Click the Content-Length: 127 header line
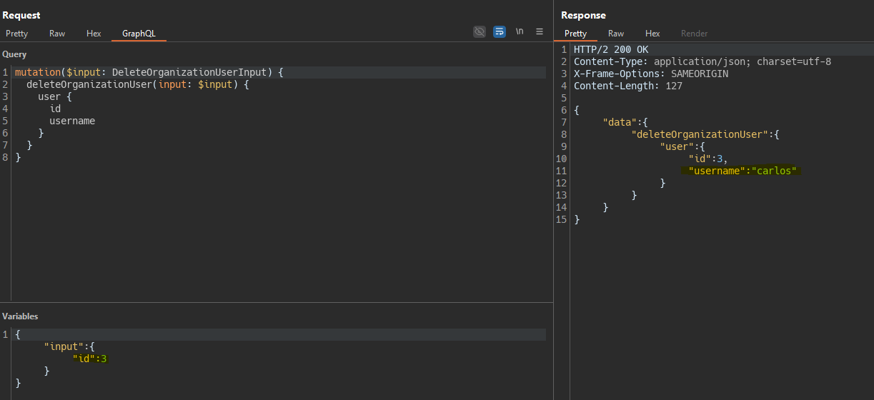The height and width of the screenshot is (400, 874). [627, 86]
